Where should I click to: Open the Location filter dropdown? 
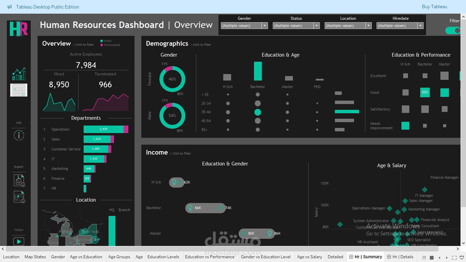coord(368,26)
